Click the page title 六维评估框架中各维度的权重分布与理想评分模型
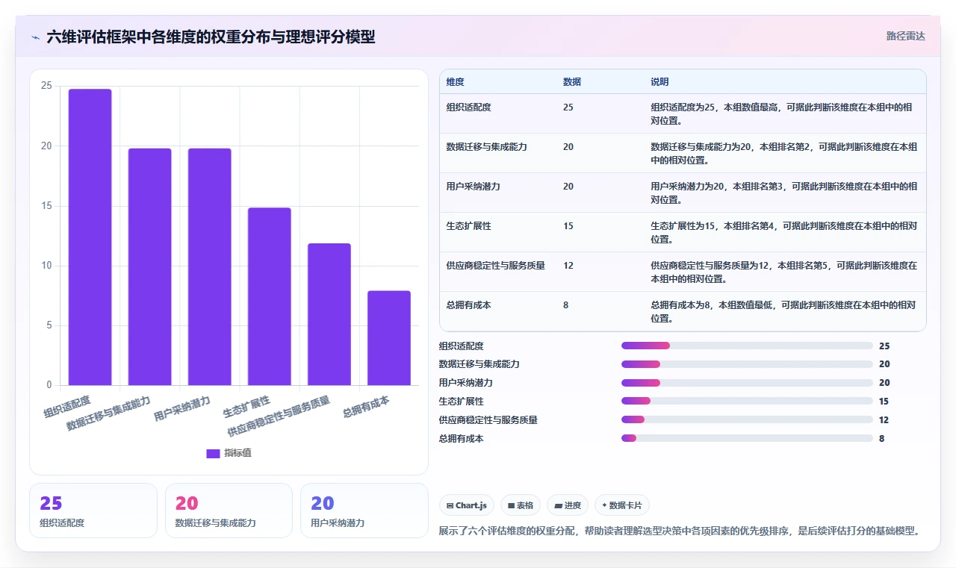 [211, 37]
